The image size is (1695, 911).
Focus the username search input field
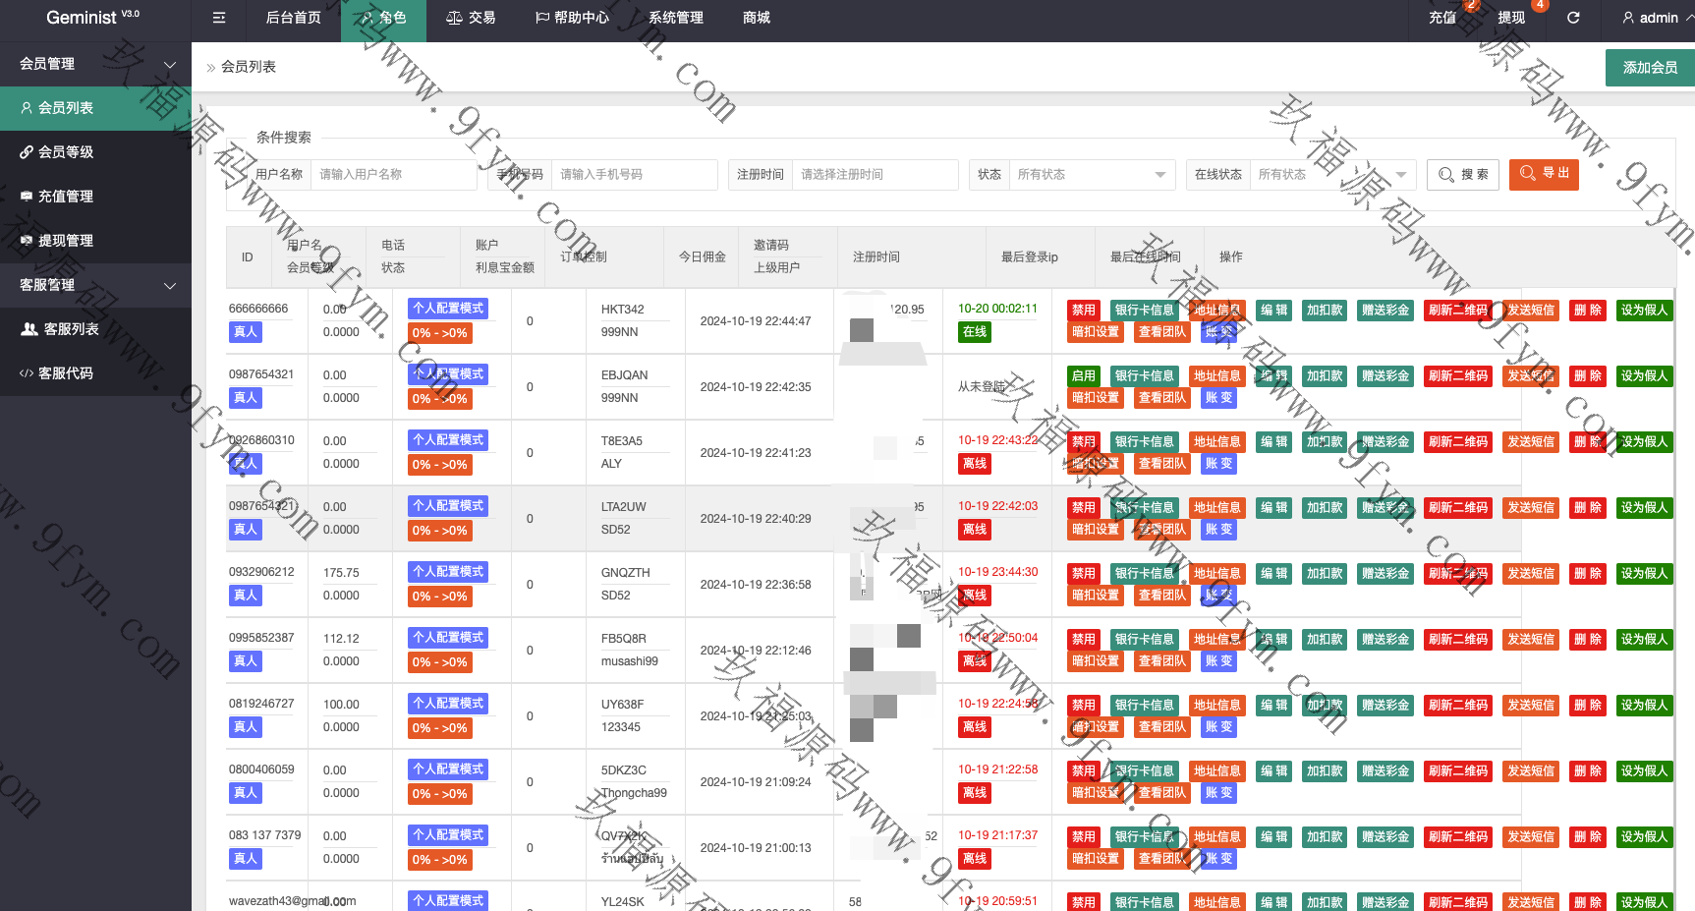(x=393, y=174)
